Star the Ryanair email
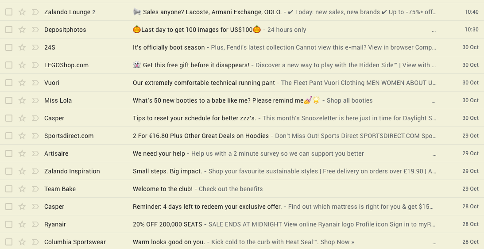Image resolution: width=484 pixels, height=249 pixels. tap(22, 224)
